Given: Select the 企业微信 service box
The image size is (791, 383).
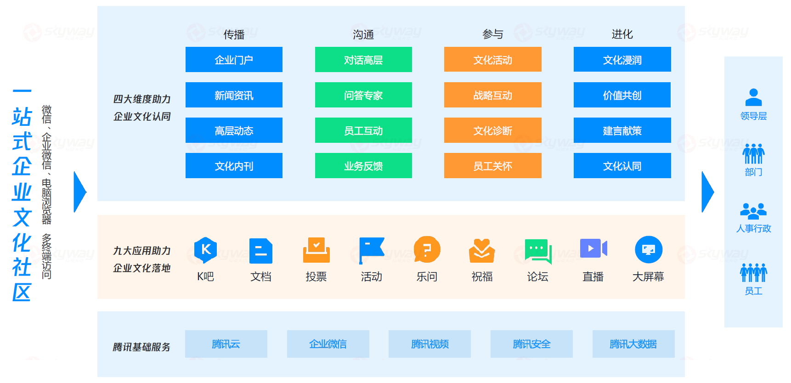Looking at the screenshot, I should coord(328,344).
